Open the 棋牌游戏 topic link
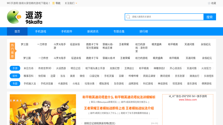 click(x=207, y=84)
